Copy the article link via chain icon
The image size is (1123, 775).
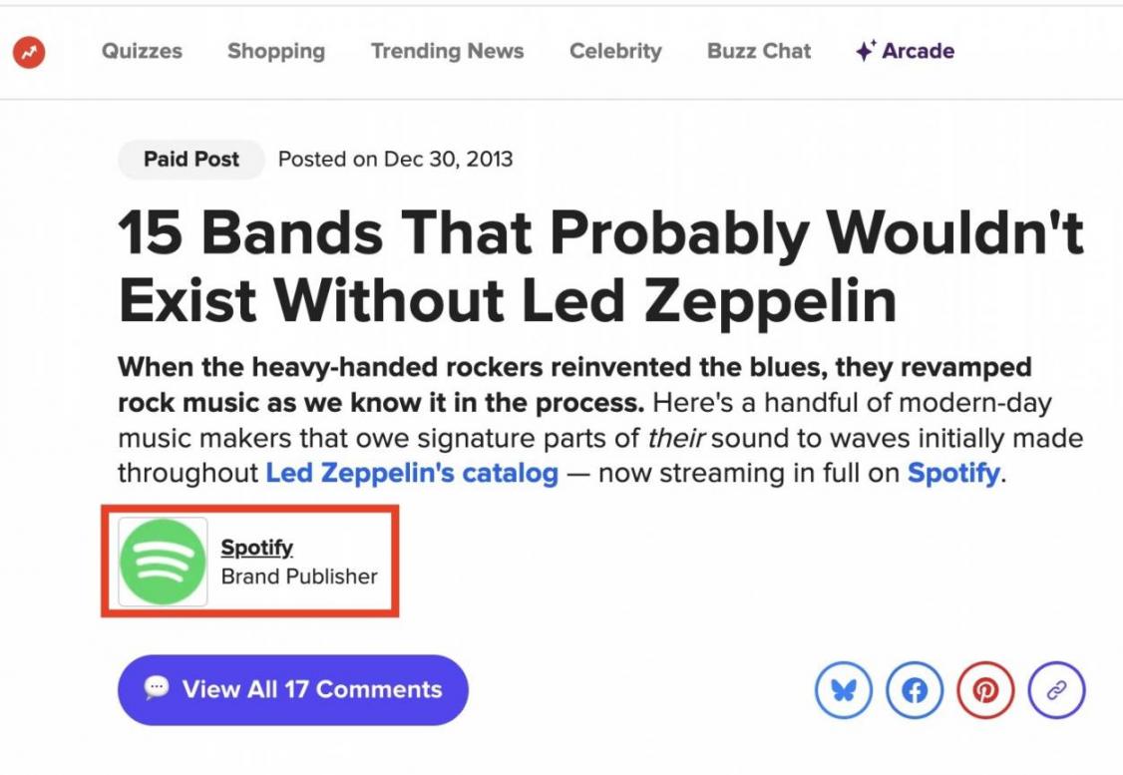1056,690
